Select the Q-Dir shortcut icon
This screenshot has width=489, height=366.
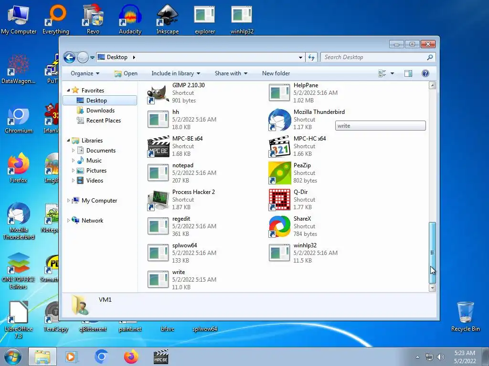point(279,200)
